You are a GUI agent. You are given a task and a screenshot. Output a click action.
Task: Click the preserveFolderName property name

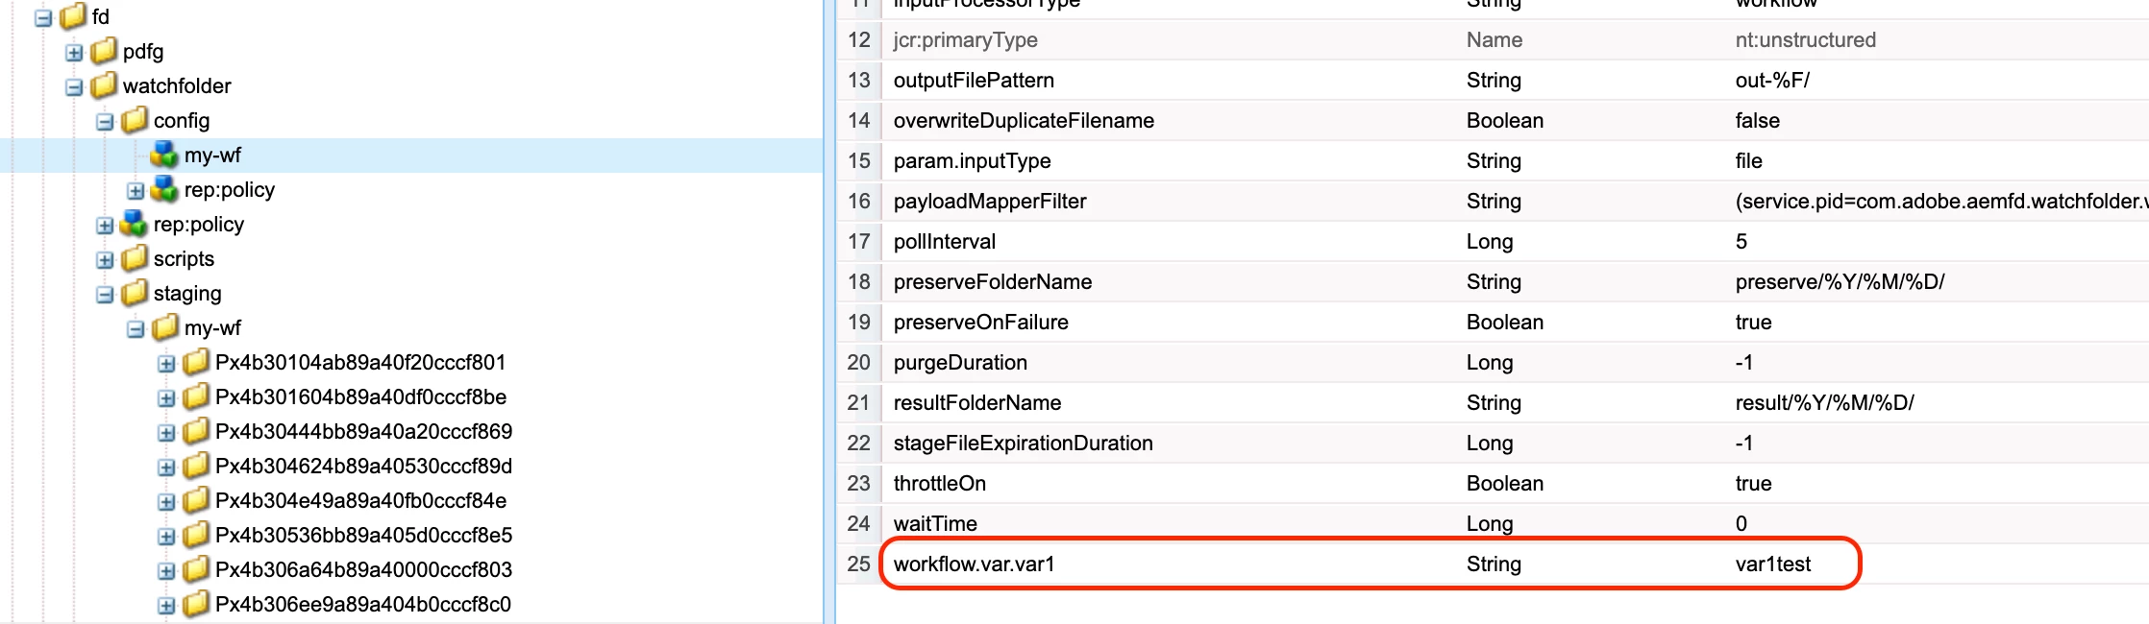pos(993,282)
